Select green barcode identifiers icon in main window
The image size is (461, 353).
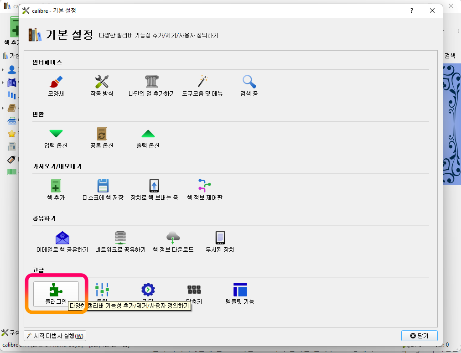tap(12, 172)
